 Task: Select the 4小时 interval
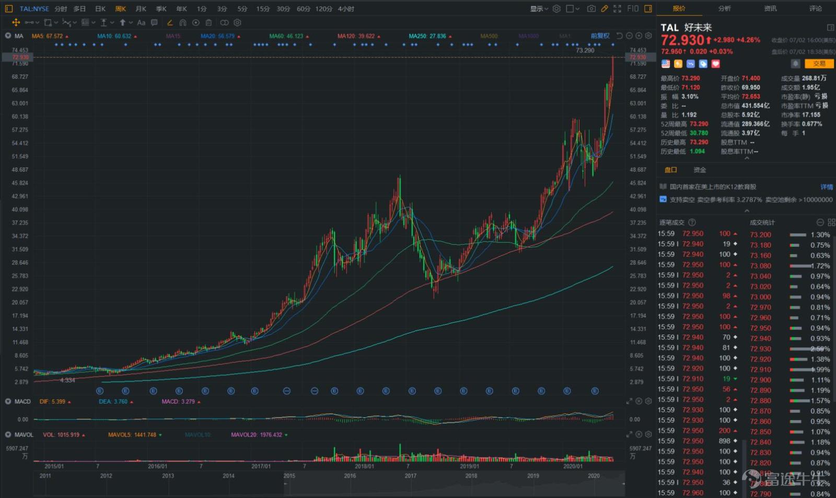tap(346, 9)
